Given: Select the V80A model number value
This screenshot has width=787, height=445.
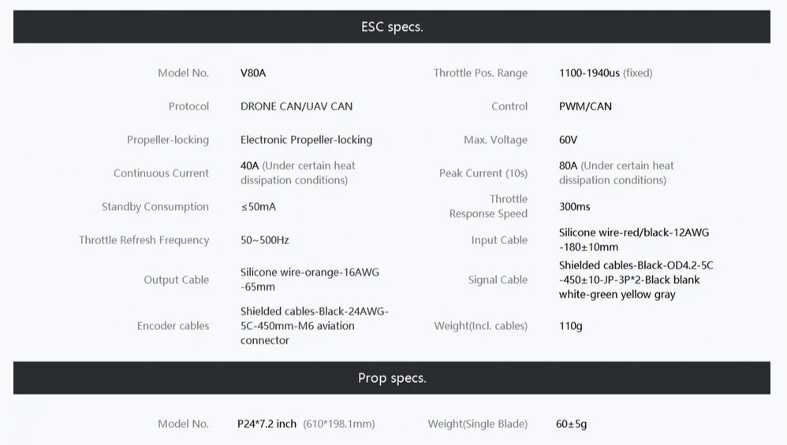Looking at the screenshot, I should pyautogui.click(x=253, y=73).
